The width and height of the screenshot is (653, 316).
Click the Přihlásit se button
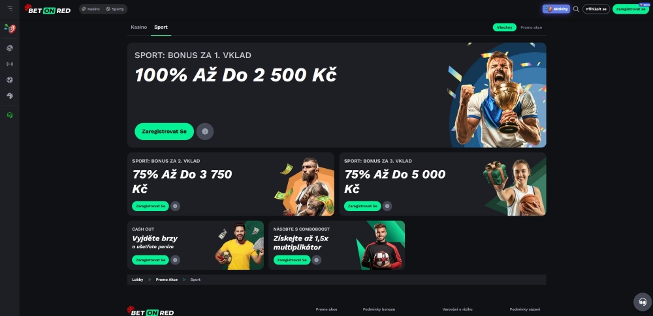pyautogui.click(x=596, y=9)
